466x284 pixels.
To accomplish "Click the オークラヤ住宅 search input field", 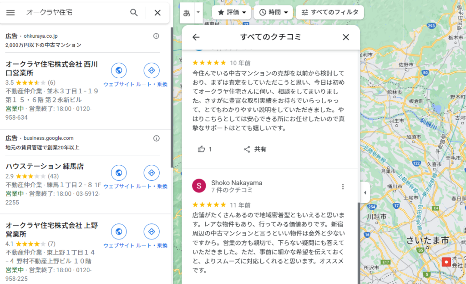I will (73, 13).
